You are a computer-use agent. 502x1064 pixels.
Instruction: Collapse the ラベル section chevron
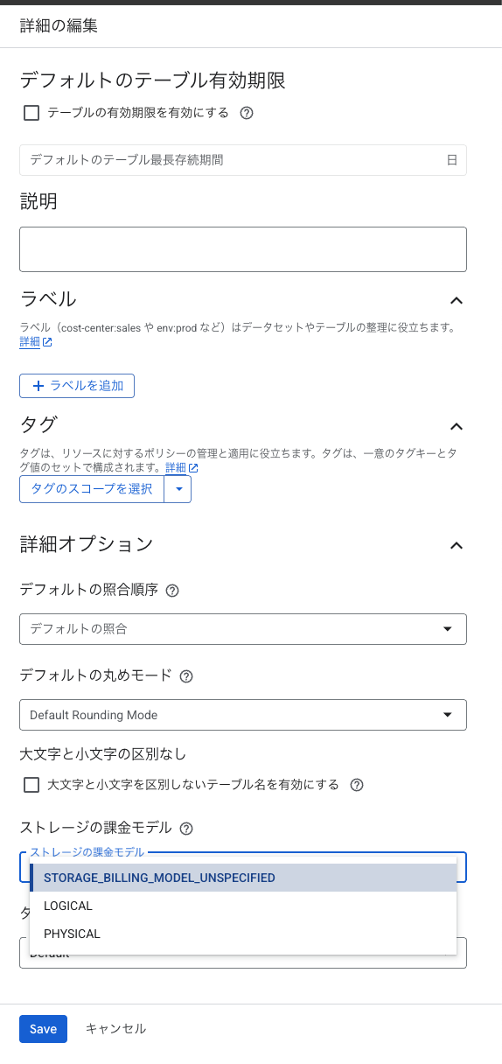456,300
